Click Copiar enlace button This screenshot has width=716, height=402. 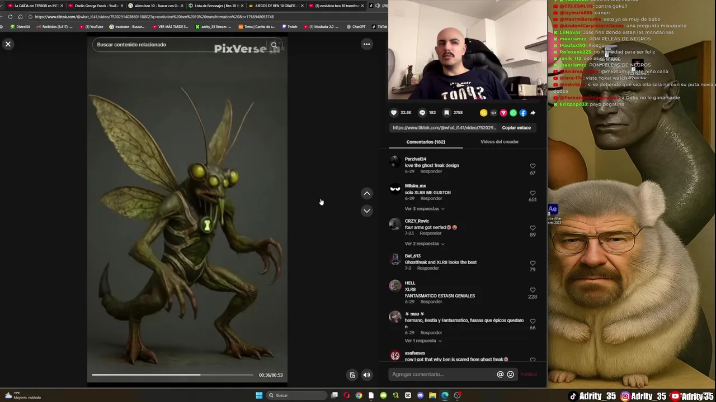coord(516,128)
